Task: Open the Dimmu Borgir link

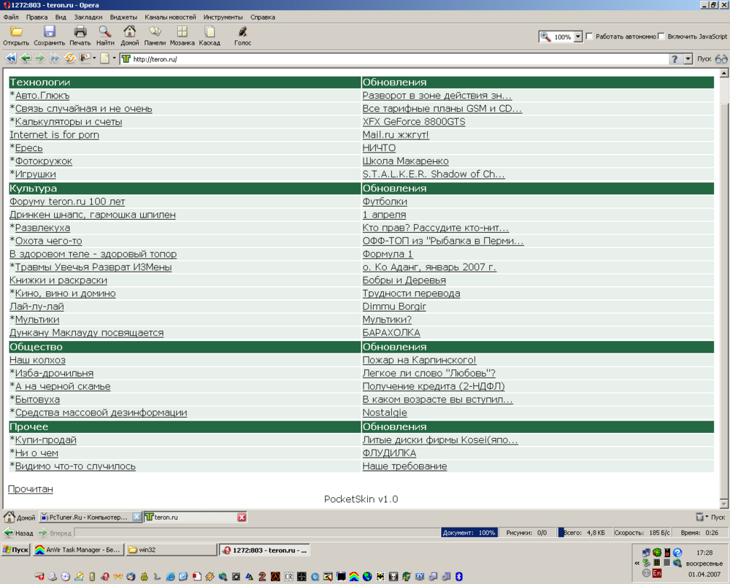Action: point(394,307)
